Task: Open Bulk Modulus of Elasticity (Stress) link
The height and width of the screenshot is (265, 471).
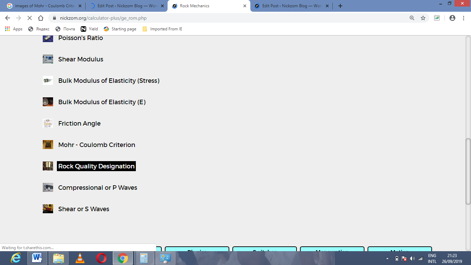Action: pyautogui.click(x=109, y=81)
